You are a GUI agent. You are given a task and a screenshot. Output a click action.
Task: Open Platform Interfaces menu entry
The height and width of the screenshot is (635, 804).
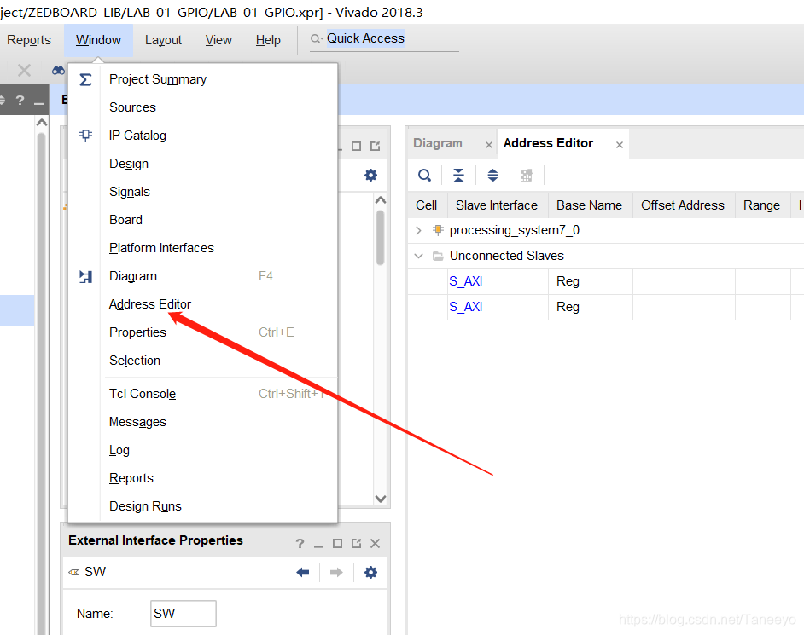203,248
